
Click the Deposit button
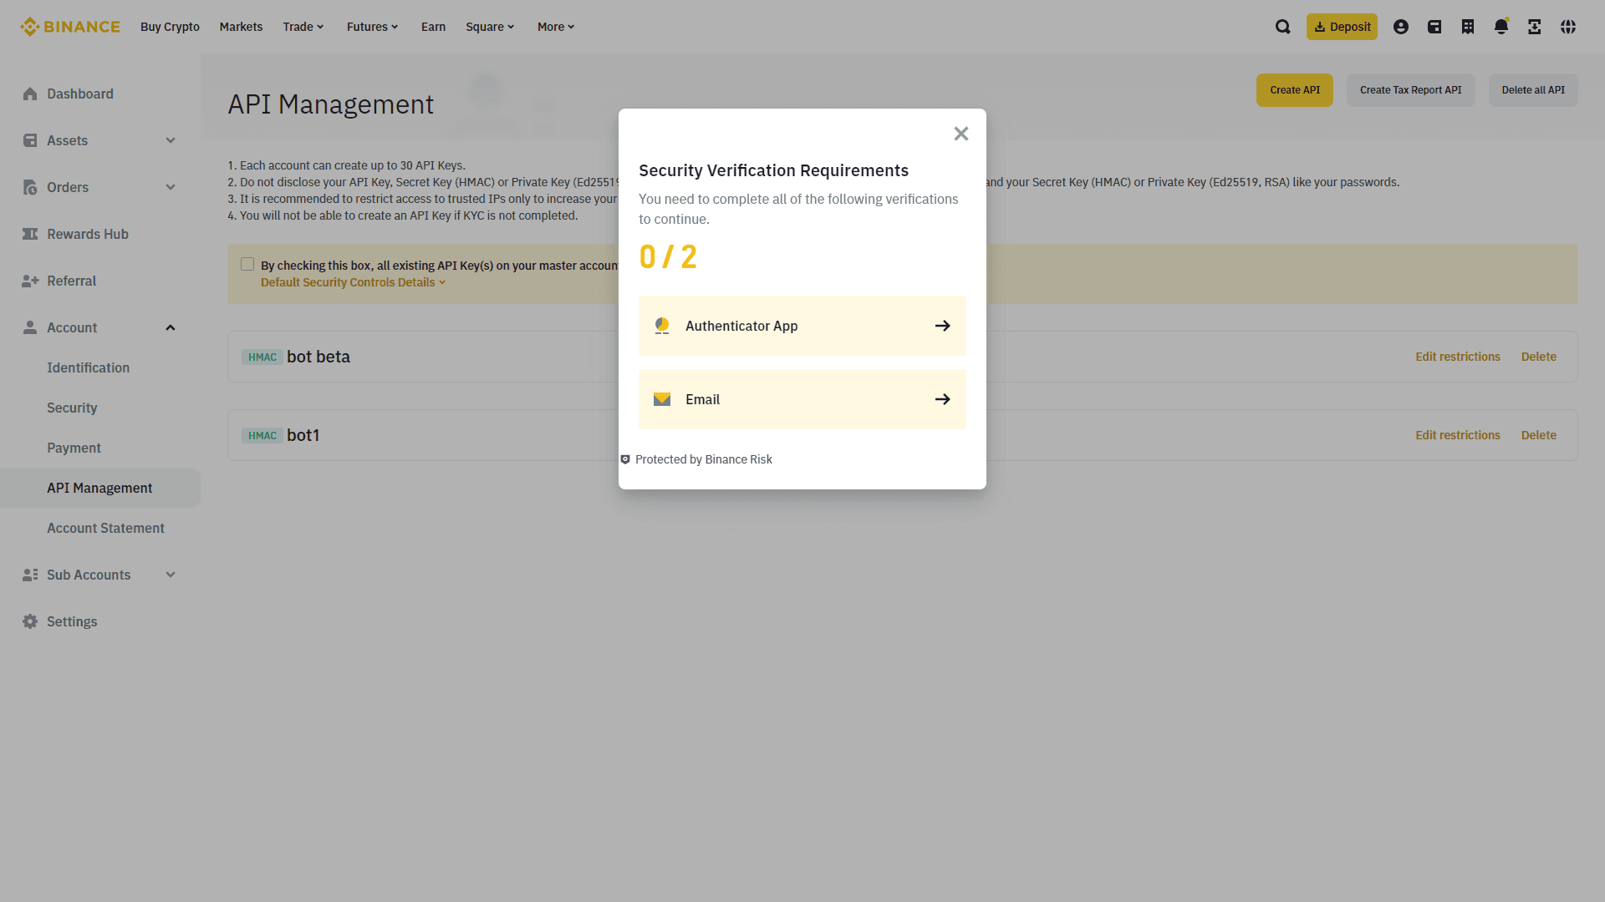pos(1342,27)
